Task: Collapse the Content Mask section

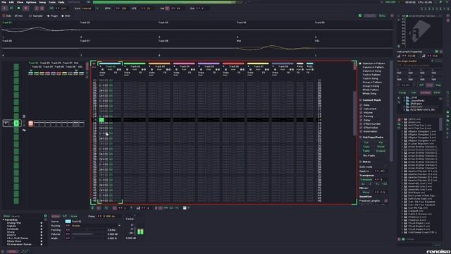Action: [361, 100]
